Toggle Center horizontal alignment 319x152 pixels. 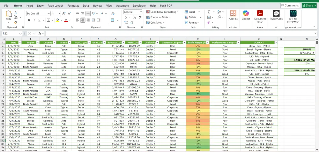click(x=83, y=20)
